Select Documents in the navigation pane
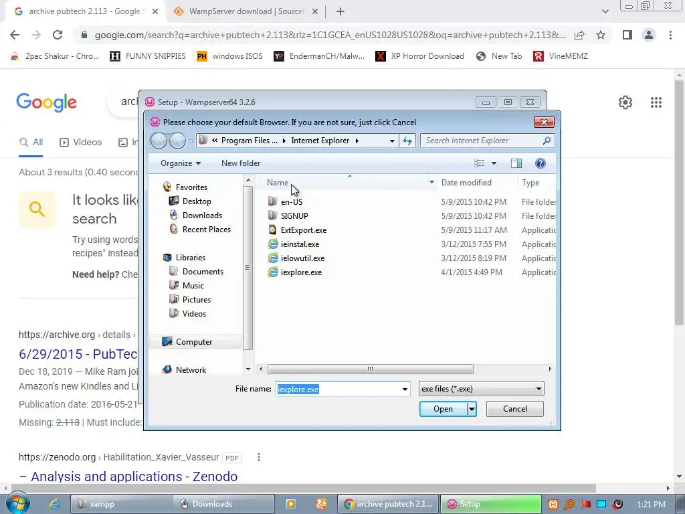Screen dimensions: 685x514 coord(203,272)
